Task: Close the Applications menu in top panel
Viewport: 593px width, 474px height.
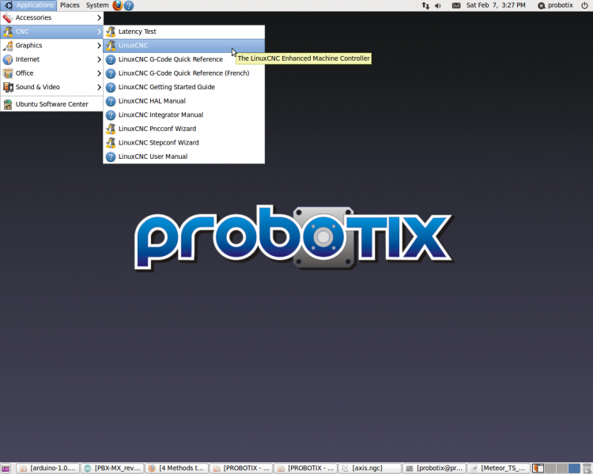Action: pos(28,6)
